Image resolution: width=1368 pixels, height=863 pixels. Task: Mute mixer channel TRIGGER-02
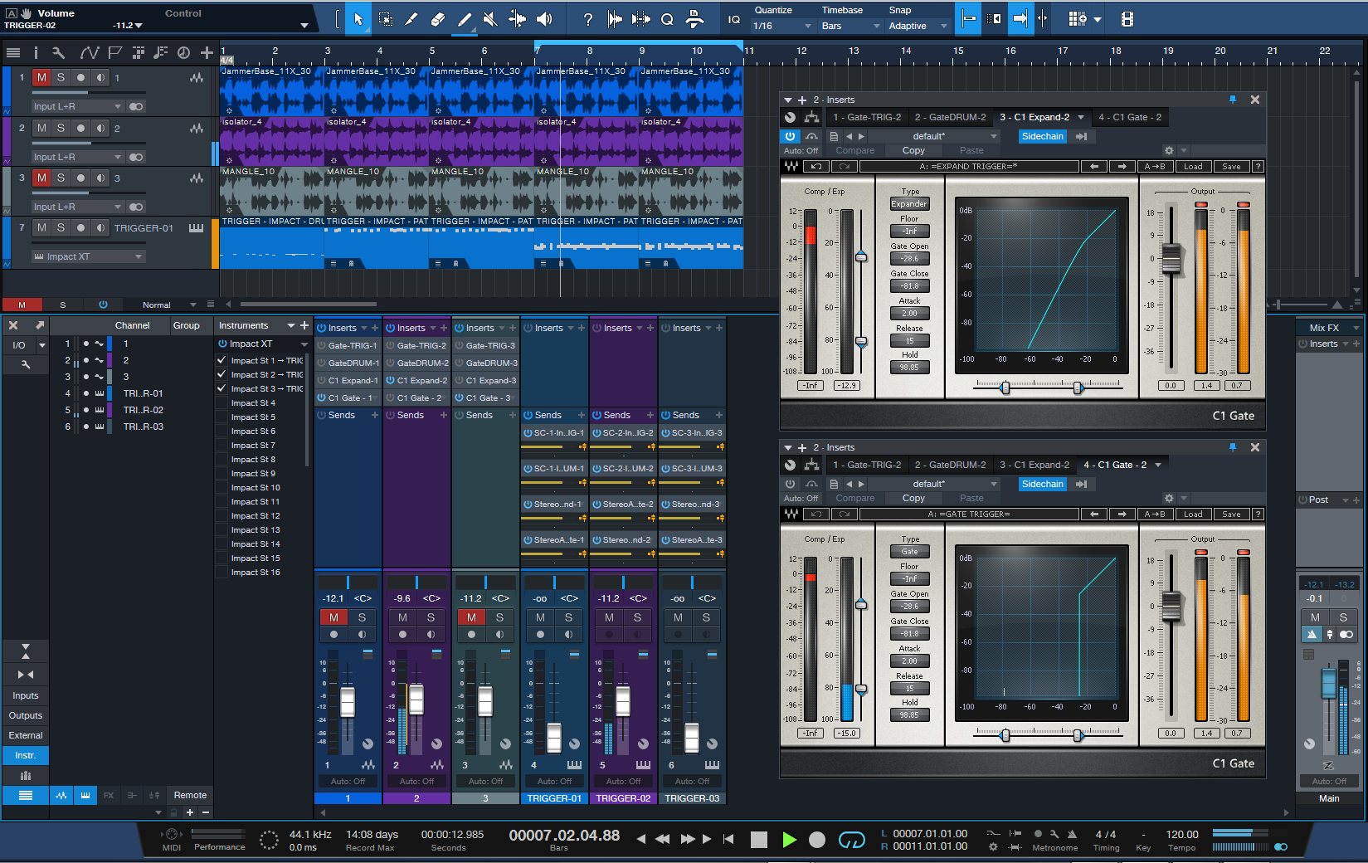pos(609,617)
